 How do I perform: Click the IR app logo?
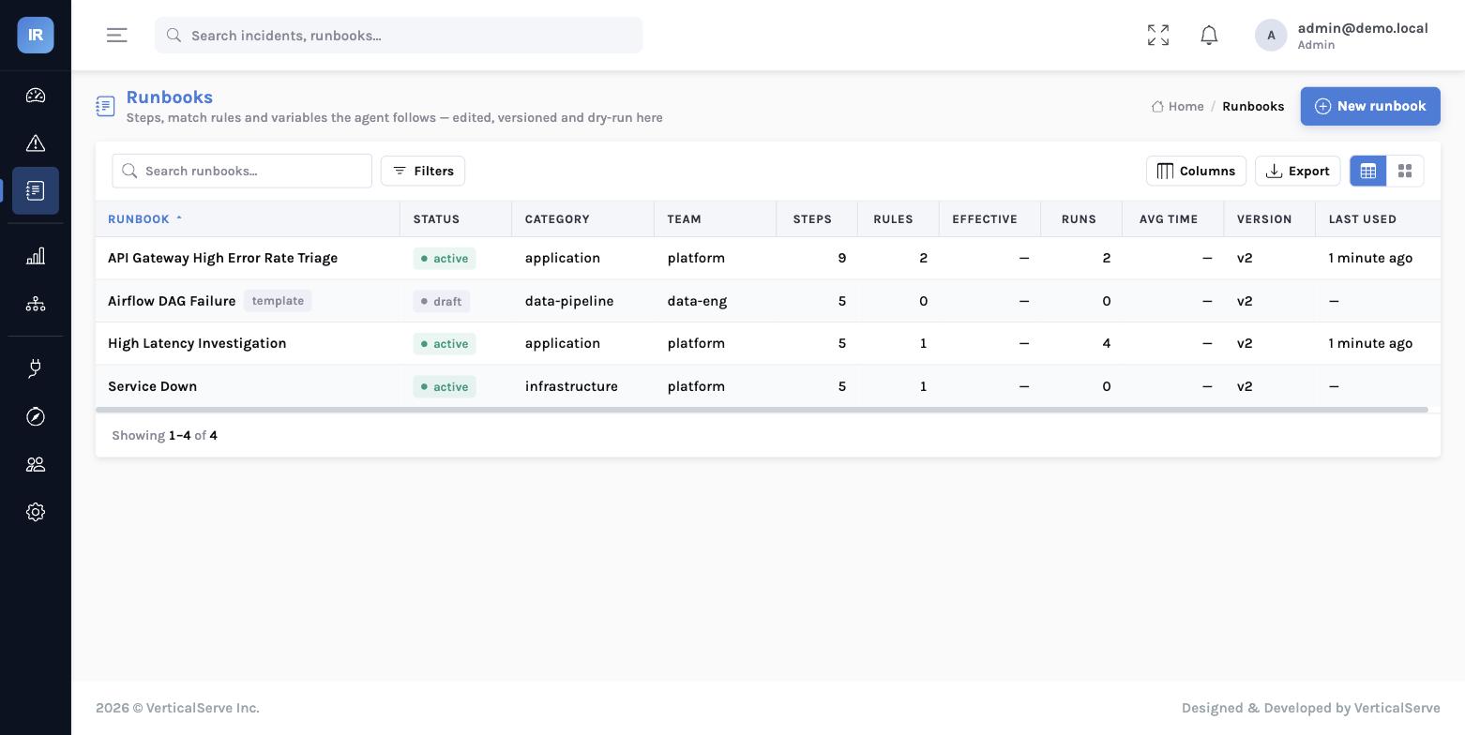coord(36,35)
